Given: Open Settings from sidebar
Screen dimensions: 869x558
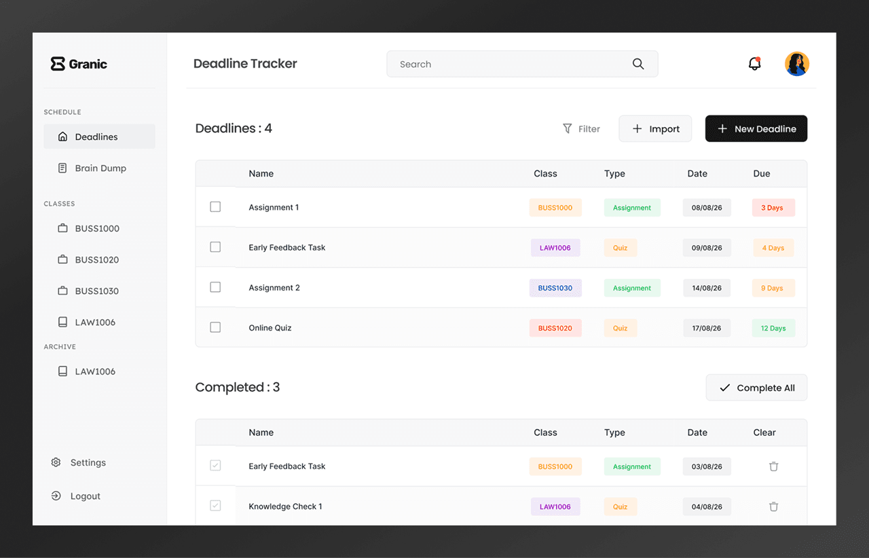Looking at the screenshot, I should coord(88,462).
